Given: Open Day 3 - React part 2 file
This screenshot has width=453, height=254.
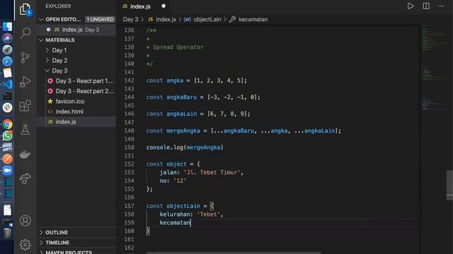Looking at the screenshot, I should [84, 91].
